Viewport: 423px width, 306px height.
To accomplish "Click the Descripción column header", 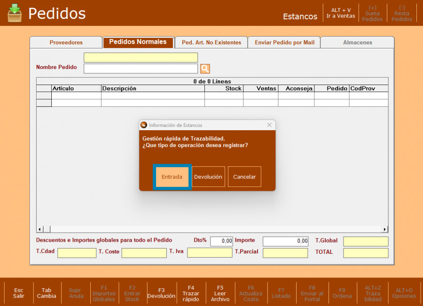I will pyautogui.click(x=153, y=88).
